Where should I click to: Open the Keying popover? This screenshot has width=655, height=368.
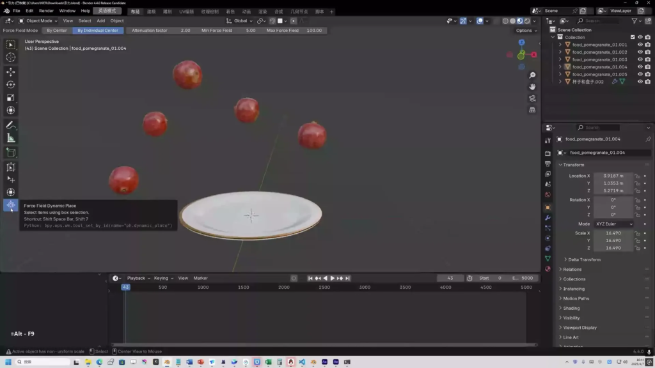coord(163,279)
